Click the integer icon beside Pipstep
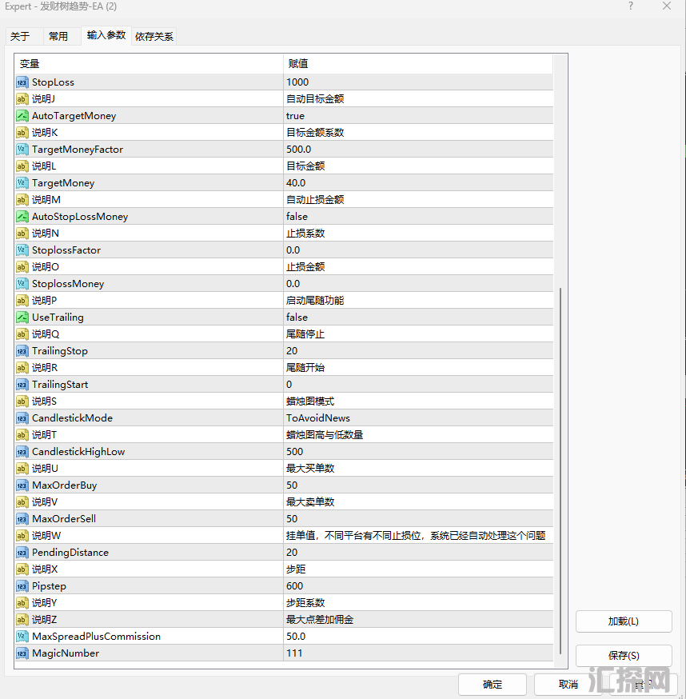Viewport: 686px width, 699px height. 22,585
